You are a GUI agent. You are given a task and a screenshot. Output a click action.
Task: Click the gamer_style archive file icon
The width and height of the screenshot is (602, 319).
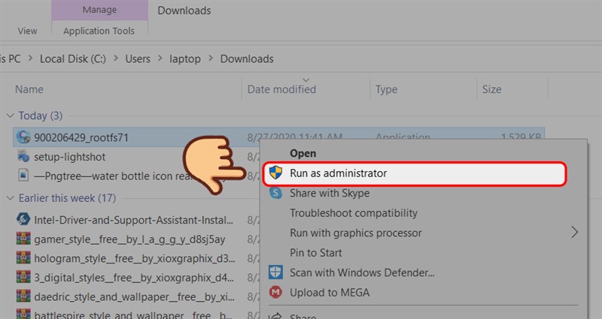click(x=23, y=239)
